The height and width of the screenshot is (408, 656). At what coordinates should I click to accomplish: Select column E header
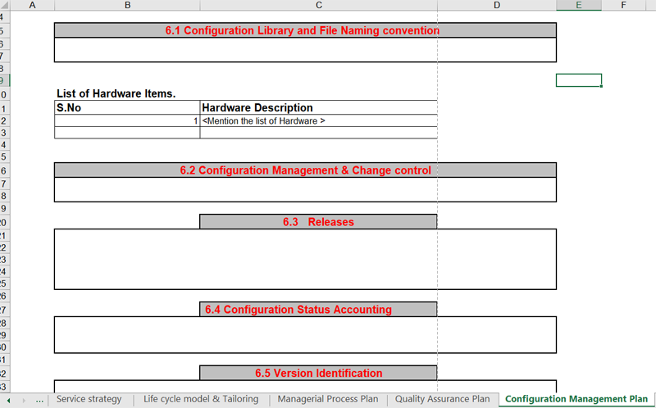coord(578,5)
